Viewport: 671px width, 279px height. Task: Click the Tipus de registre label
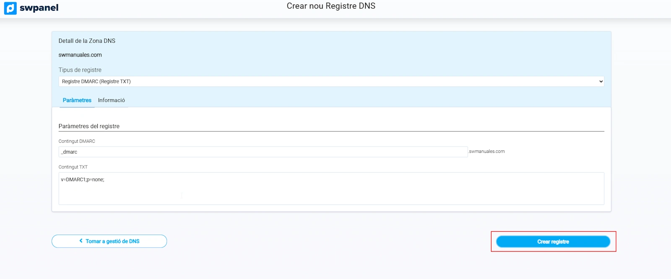tap(80, 70)
